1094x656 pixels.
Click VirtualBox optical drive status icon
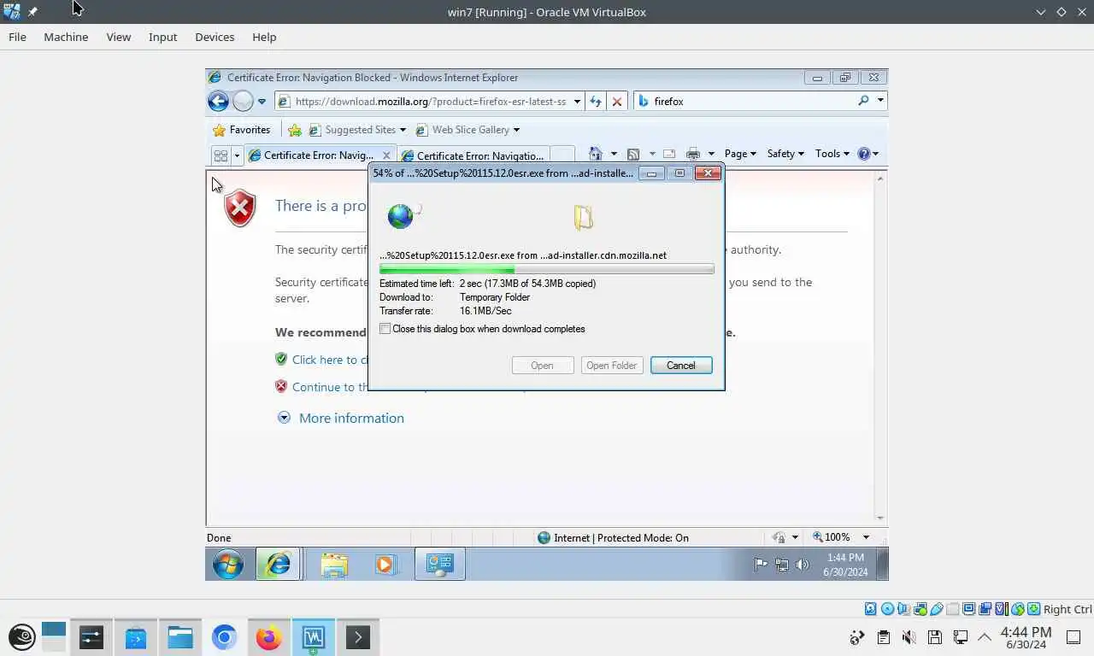coord(887,609)
